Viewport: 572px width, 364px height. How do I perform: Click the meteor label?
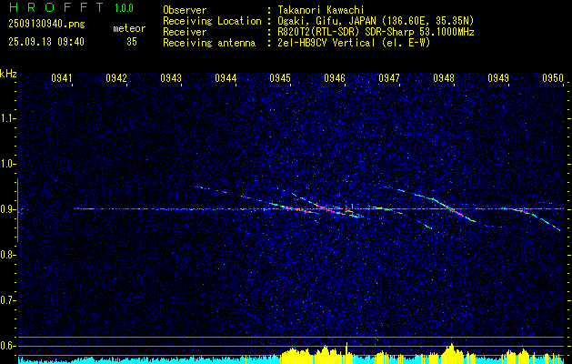129,28
